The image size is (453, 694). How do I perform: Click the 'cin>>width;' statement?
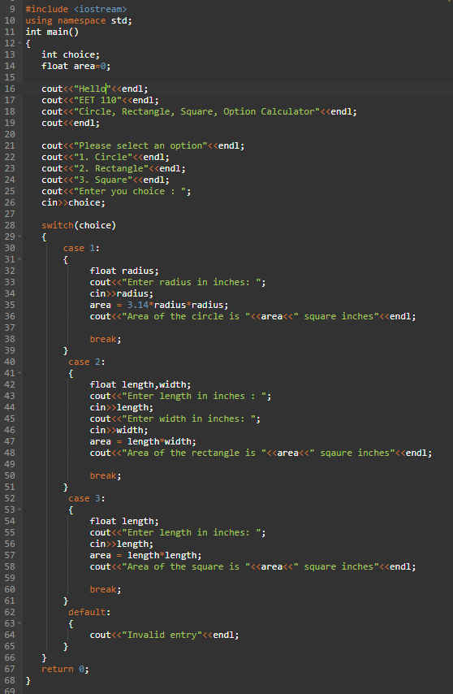[119, 430]
